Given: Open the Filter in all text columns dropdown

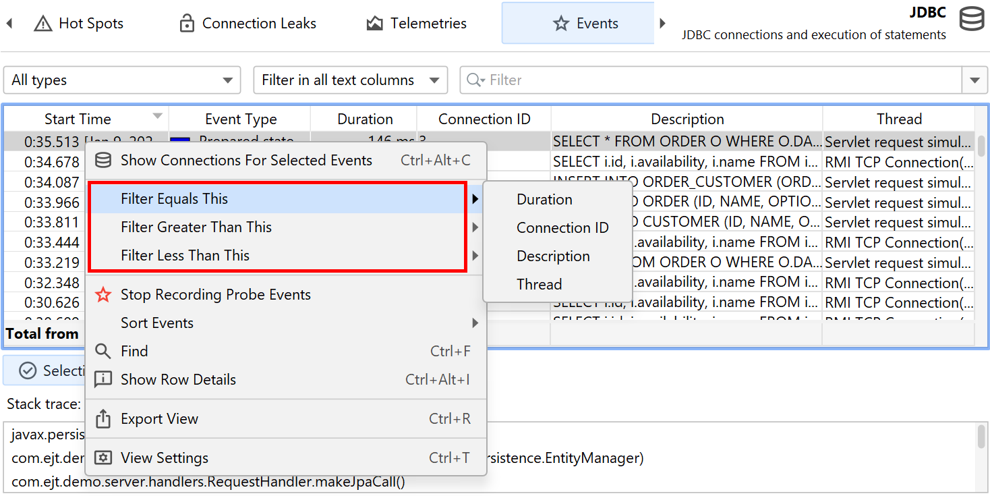Looking at the screenshot, I should [x=350, y=80].
